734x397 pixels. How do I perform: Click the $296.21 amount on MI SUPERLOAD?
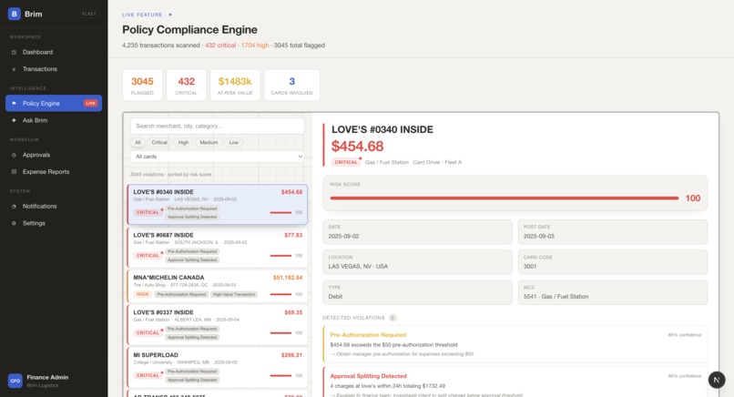point(291,355)
